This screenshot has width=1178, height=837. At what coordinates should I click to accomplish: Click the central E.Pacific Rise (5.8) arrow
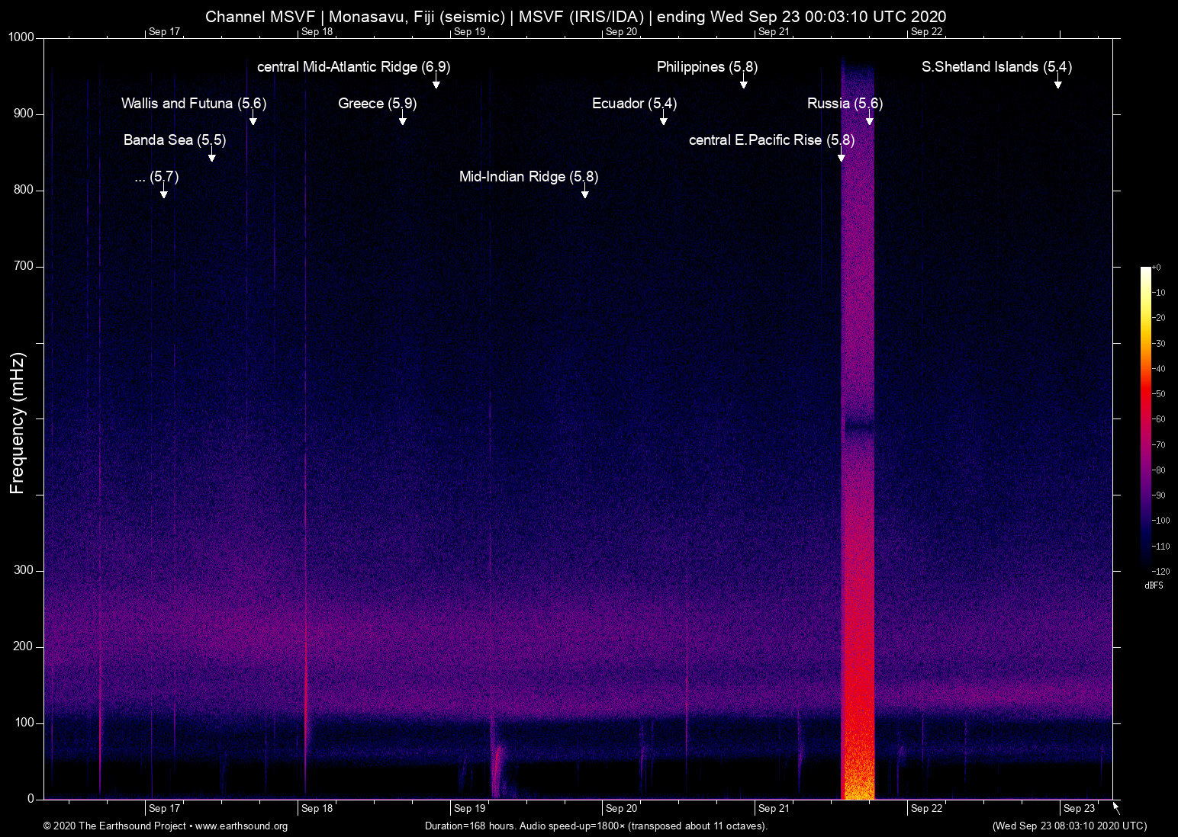pos(841,157)
